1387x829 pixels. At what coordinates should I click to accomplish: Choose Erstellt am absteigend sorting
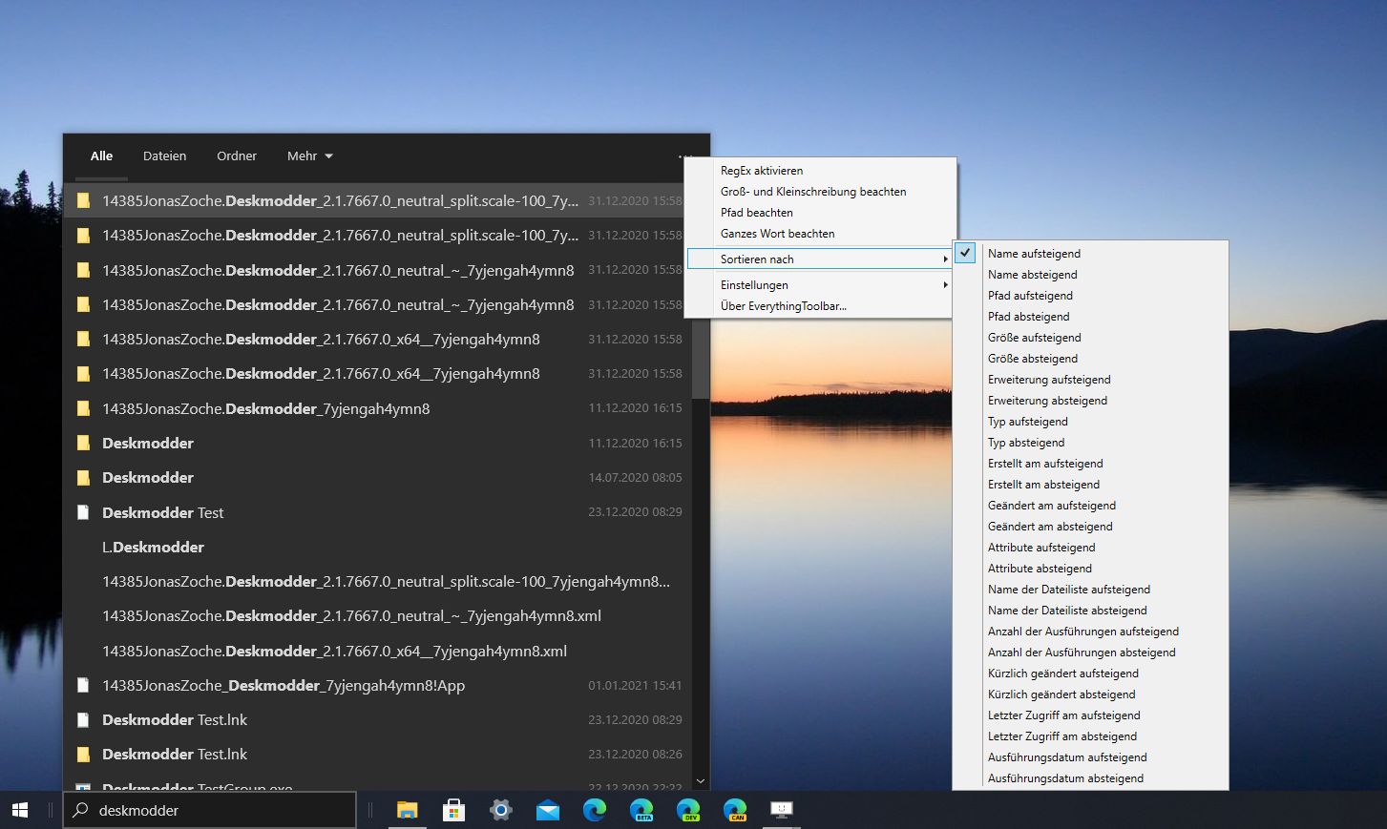[x=1090, y=485]
